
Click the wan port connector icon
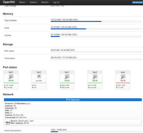123,76
